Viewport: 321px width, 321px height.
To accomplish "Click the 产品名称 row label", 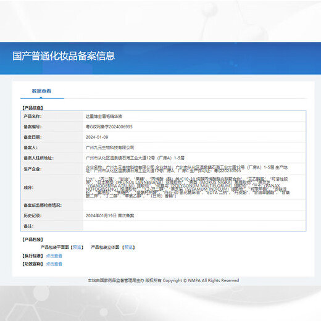I will 33,116.
